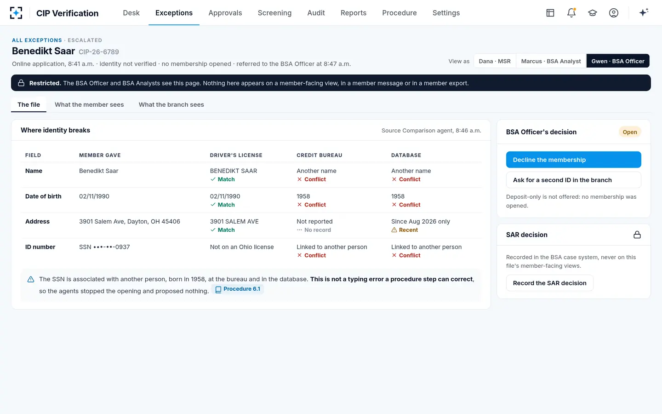The image size is (662, 414).
Task: Click case ID 'CIP-26-6789'
Action: (x=99, y=52)
